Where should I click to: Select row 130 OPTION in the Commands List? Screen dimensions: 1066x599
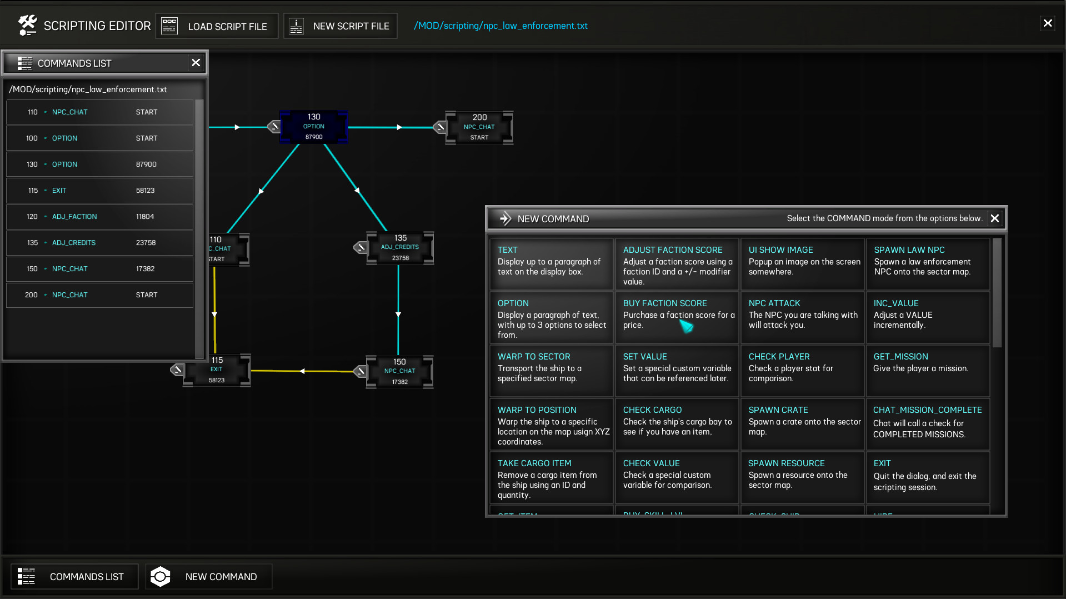tap(99, 164)
